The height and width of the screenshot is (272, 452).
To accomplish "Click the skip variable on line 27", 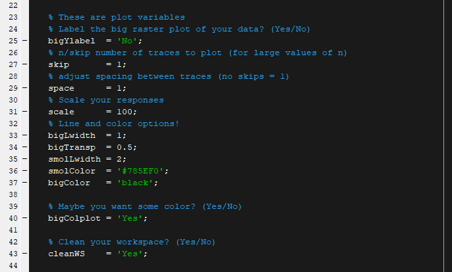I will [x=59, y=64].
